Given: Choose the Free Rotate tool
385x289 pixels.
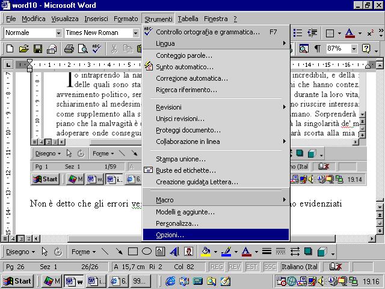Looking at the screenshot, I should click(x=58, y=252).
